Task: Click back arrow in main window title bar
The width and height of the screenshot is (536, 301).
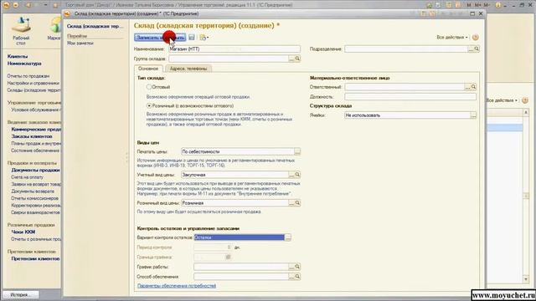Action: click(x=28, y=5)
